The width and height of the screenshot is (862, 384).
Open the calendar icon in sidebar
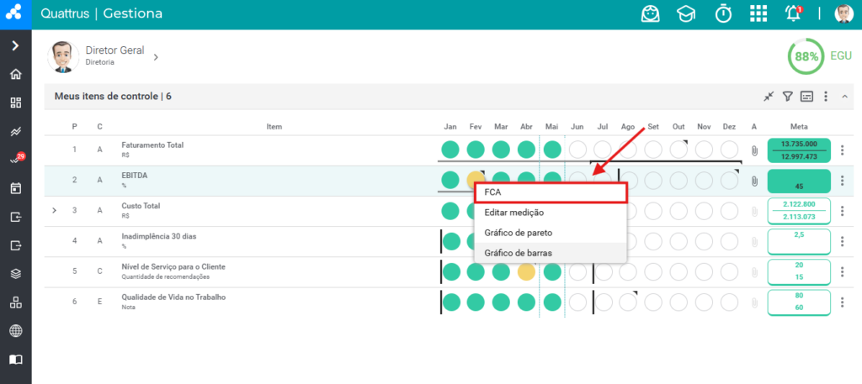coord(16,188)
